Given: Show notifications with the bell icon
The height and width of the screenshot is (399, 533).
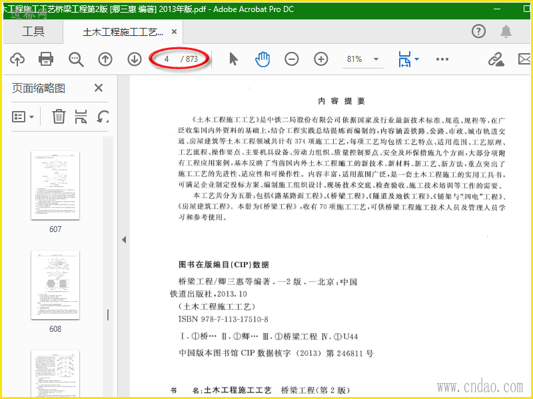Looking at the screenshot, I should [506, 31].
